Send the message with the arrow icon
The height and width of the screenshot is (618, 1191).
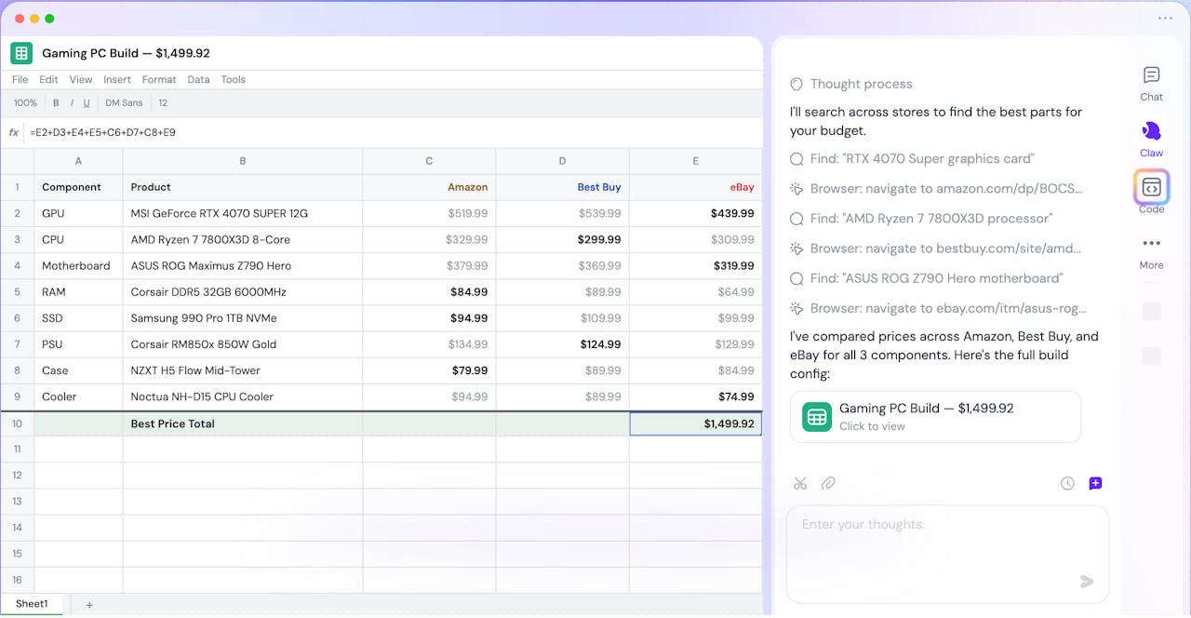click(x=1087, y=582)
